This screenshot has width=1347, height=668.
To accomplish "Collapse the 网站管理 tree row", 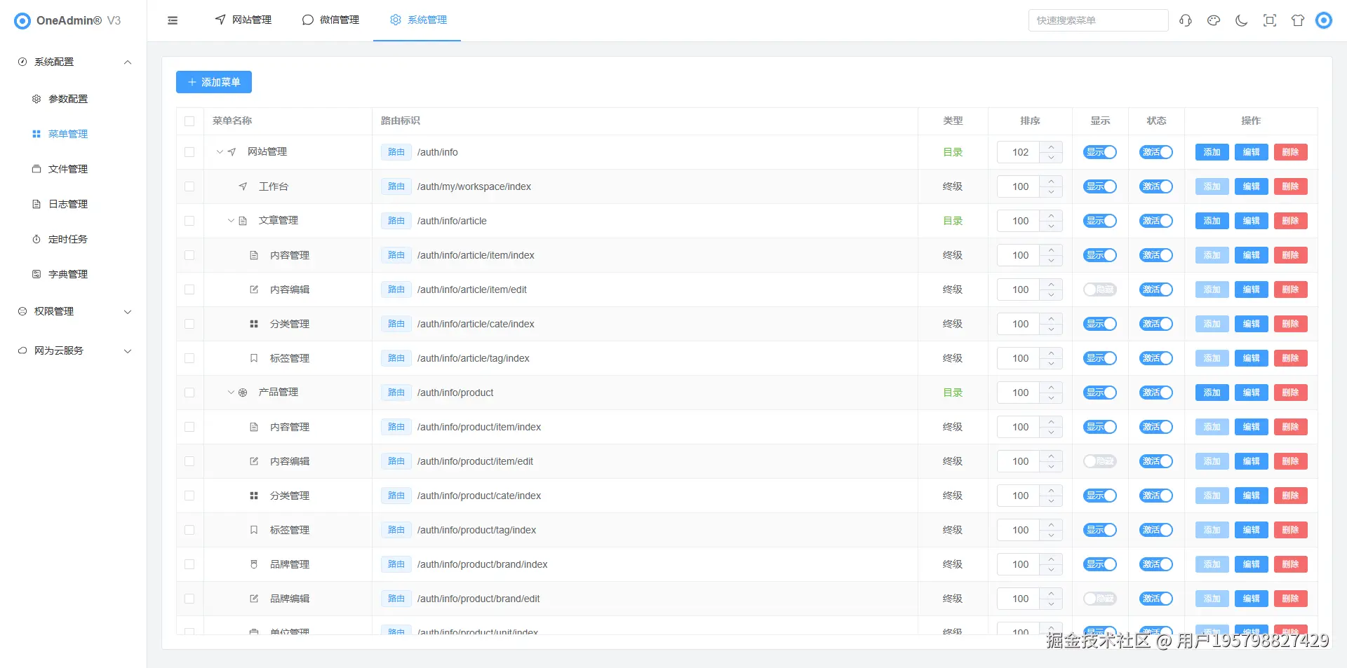I will coord(220,151).
